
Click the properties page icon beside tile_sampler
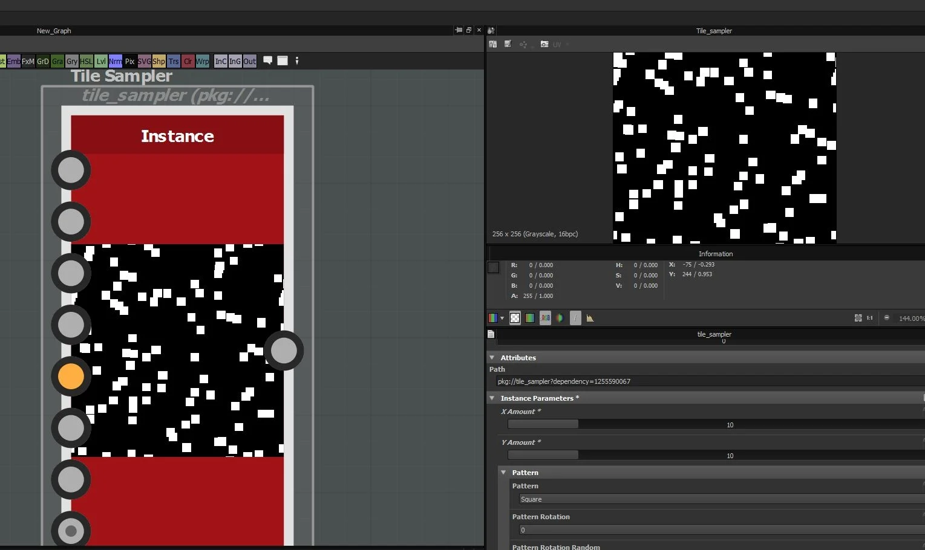[x=491, y=334]
